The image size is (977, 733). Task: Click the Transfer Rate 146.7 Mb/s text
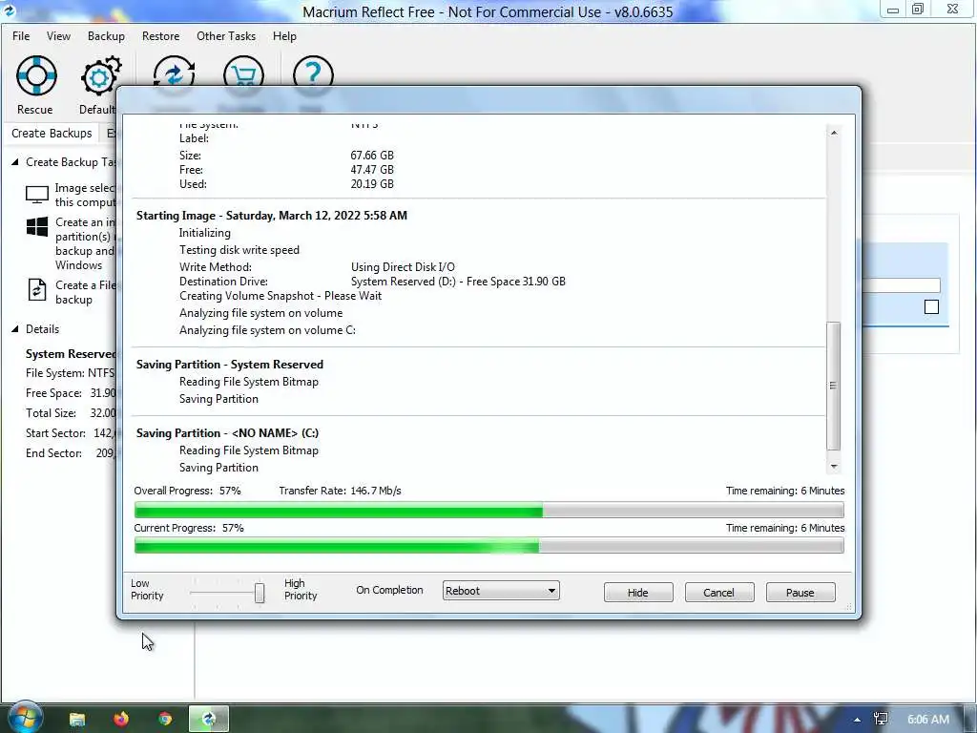(x=341, y=491)
